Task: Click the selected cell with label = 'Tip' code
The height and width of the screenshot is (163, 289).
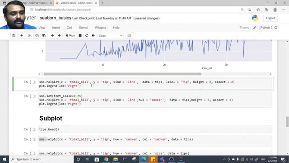Action: pyautogui.click(x=155, y=84)
